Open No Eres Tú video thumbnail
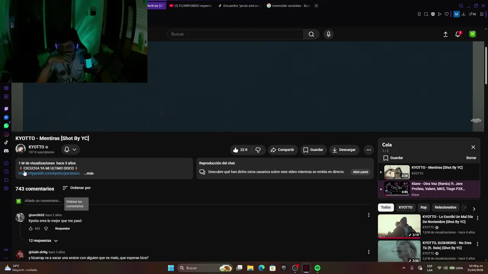488x274 pixels. [x=399, y=251]
